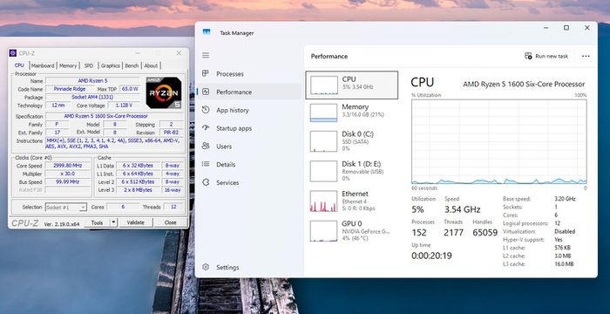Image resolution: width=610 pixels, height=314 pixels.
Task: Open Processes page via its sidebar icon
Action: [206, 73]
